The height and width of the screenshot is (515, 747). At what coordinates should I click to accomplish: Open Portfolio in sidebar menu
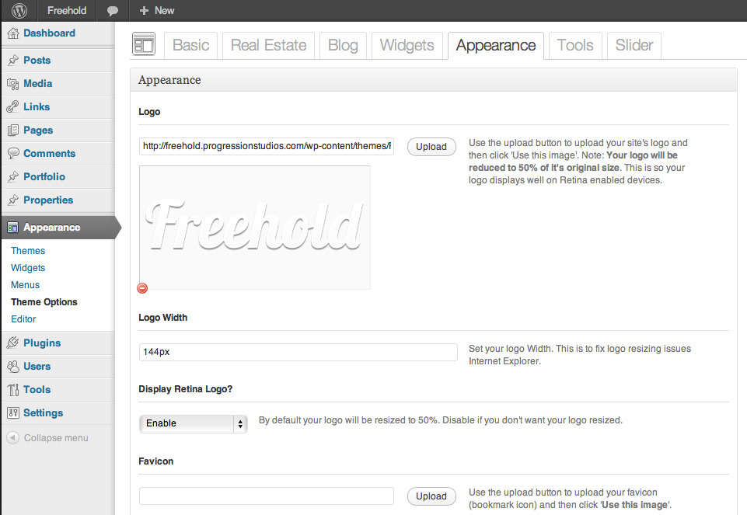click(x=44, y=176)
